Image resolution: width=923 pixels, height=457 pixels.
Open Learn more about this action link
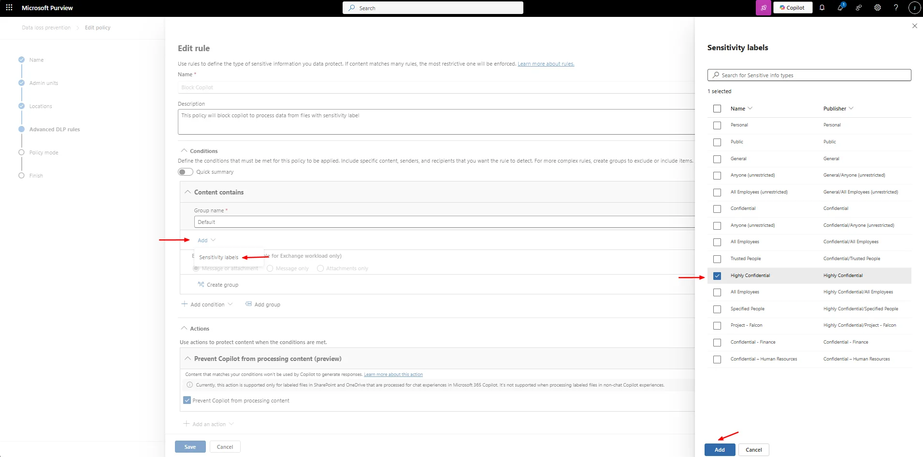tap(393, 374)
